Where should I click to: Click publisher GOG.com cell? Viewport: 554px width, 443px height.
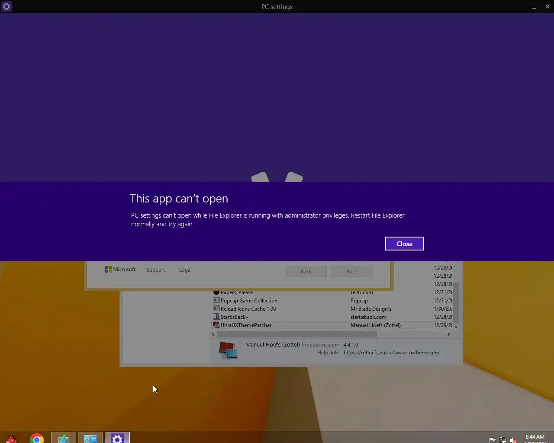point(361,292)
